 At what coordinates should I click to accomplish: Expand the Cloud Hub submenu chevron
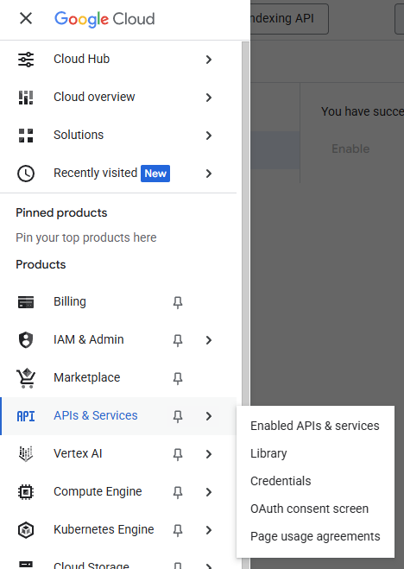coord(209,60)
